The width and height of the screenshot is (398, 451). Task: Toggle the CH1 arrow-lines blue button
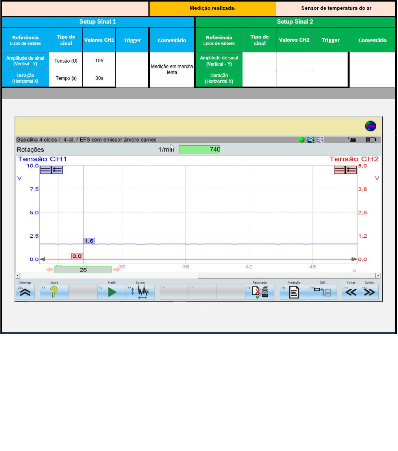click(57, 170)
